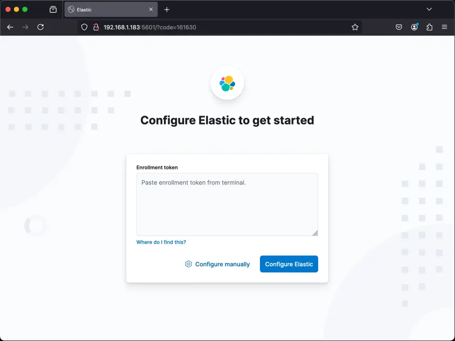The image size is (455, 341).
Task: Reload the current page
Action: pos(40,27)
